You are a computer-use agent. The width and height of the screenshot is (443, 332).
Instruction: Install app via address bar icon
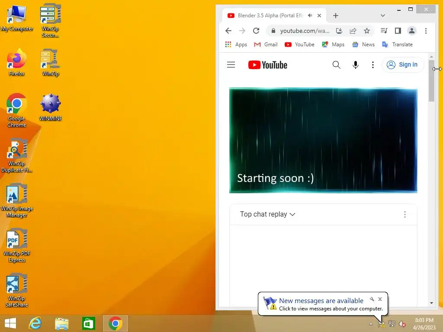click(x=339, y=31)
